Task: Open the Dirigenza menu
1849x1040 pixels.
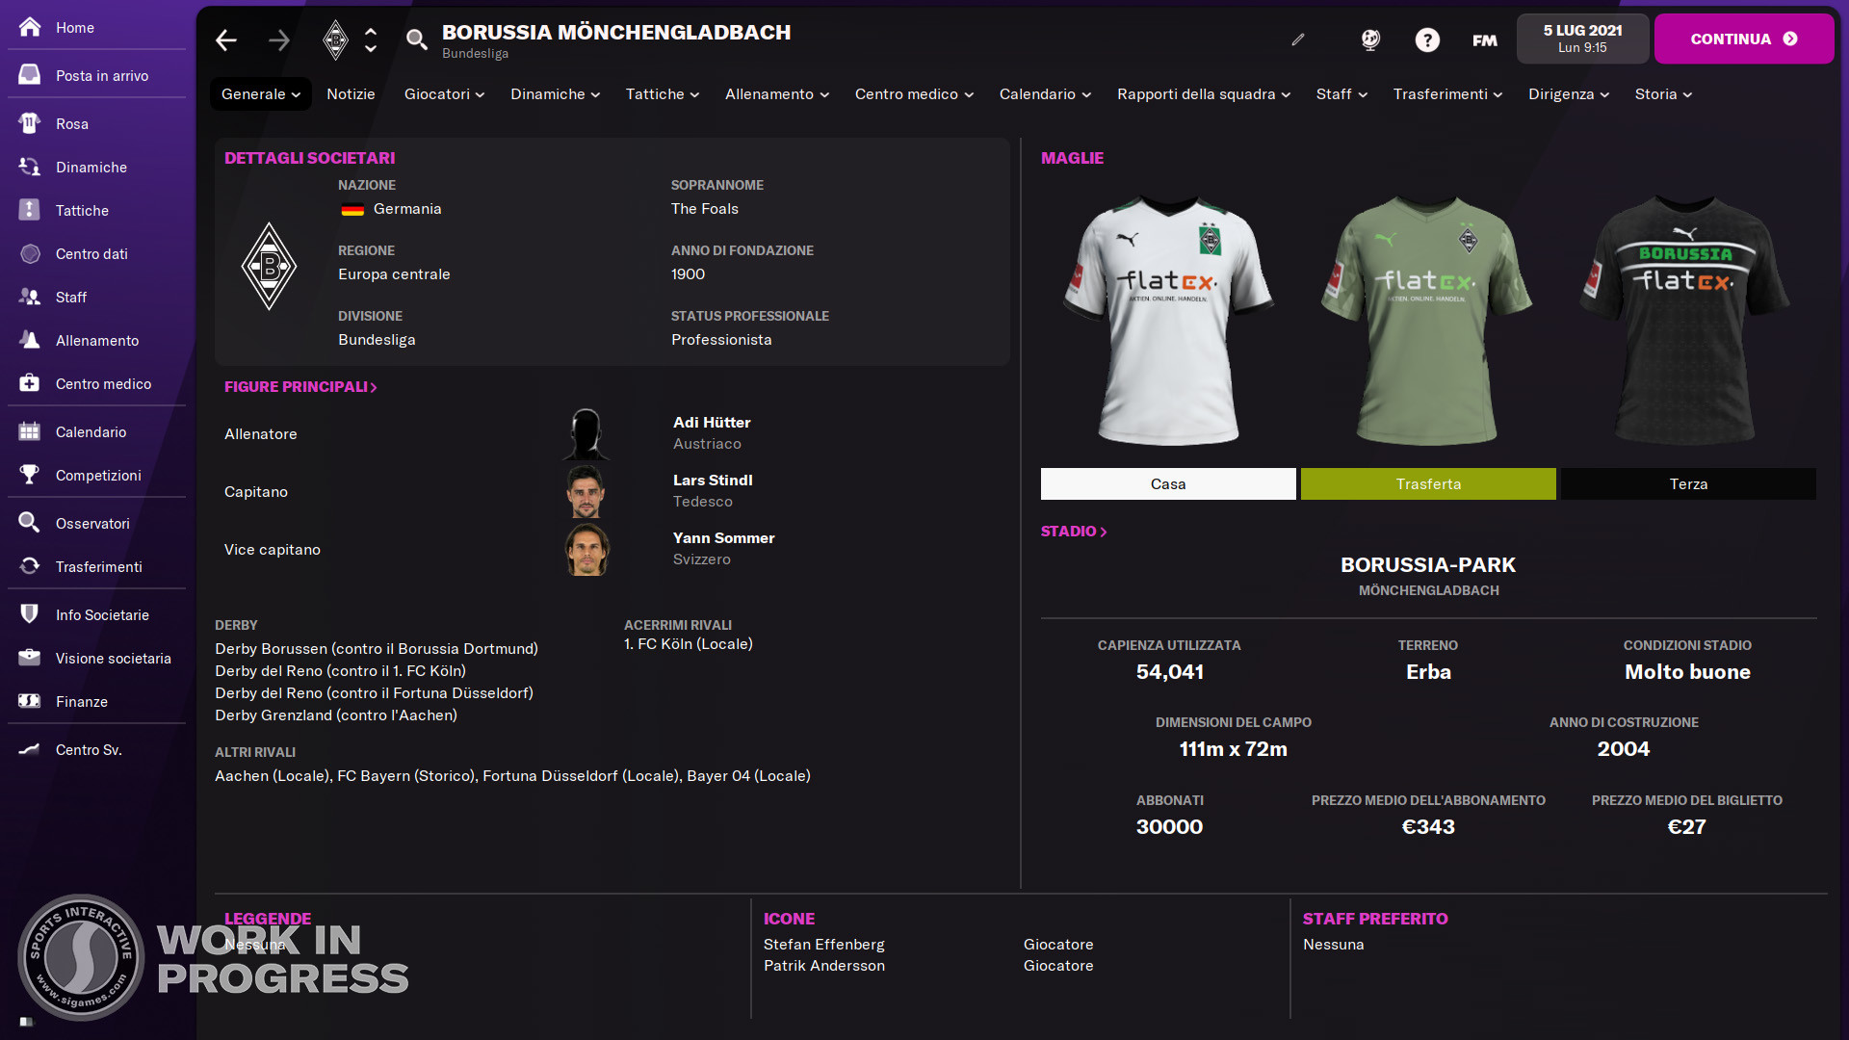Action: [x=1569, y=94]
